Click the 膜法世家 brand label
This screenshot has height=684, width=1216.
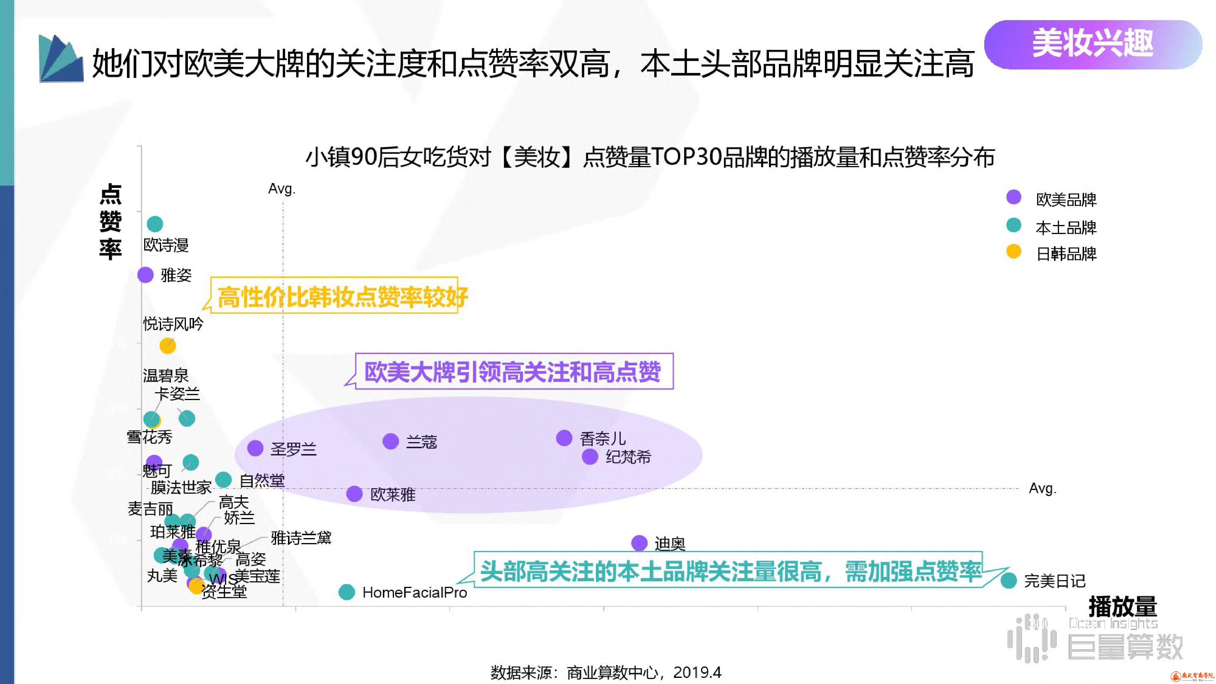pos(181,487)
